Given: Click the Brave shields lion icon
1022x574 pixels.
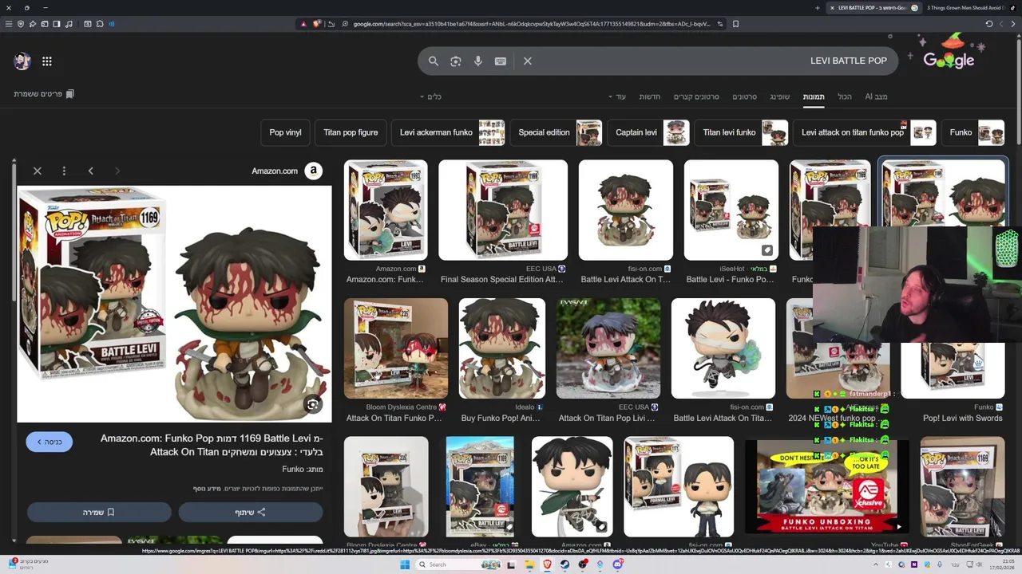Looking at the screenshot, I should pos(317,24).
